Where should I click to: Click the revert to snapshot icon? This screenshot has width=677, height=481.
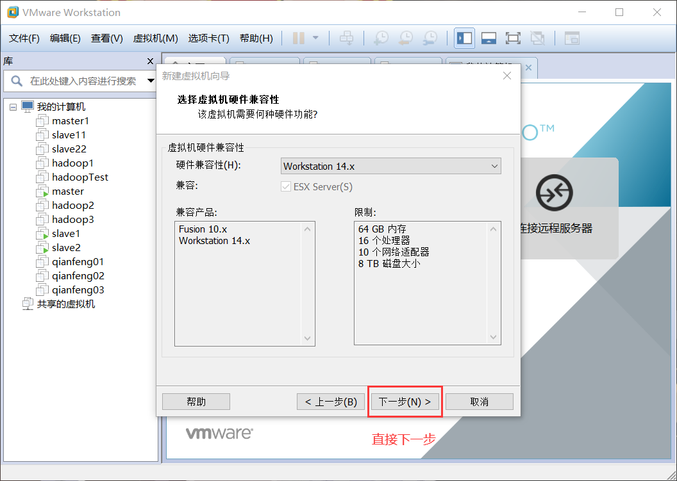point(405,38)
